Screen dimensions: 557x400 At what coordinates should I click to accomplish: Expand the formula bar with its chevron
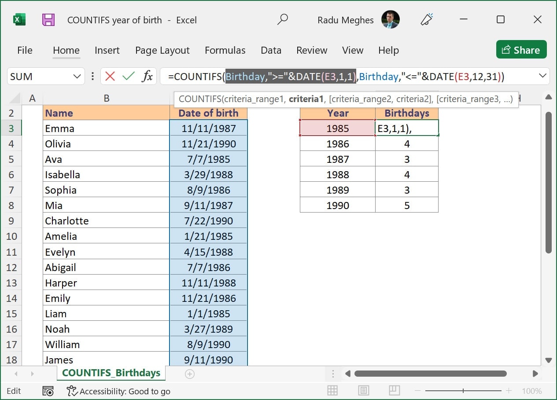point(542,76)
